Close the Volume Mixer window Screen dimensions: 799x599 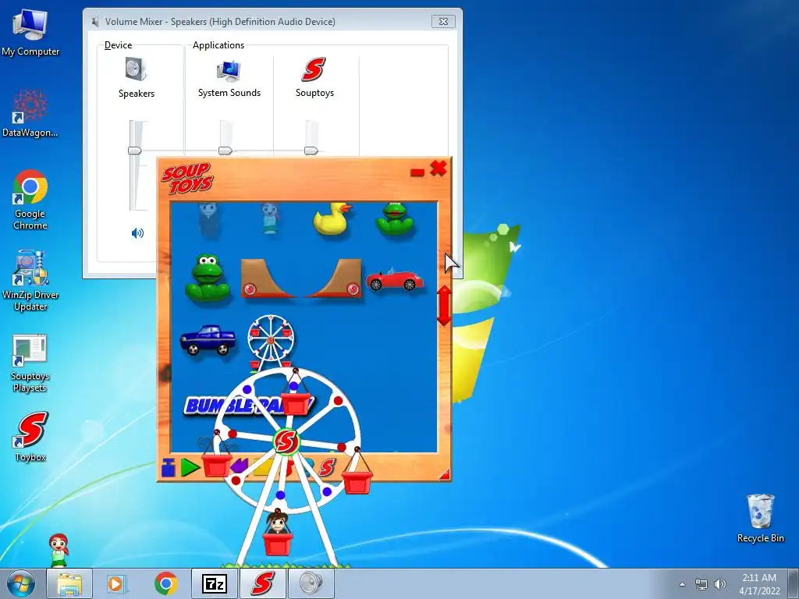tap(443, 21)
